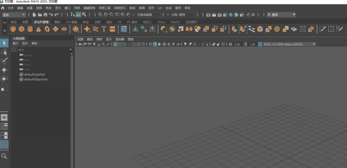Screen dimensions: 347x168
Task: Select the Lasso selection tool in the toolbox
Action: (x=4, y=52)
